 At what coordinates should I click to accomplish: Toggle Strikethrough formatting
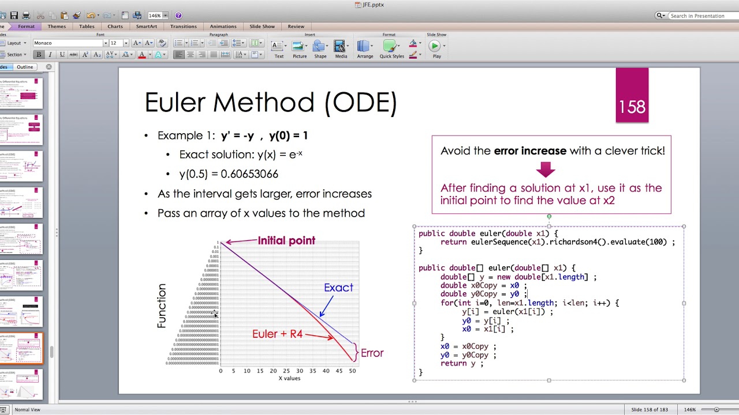click(73, 55)
